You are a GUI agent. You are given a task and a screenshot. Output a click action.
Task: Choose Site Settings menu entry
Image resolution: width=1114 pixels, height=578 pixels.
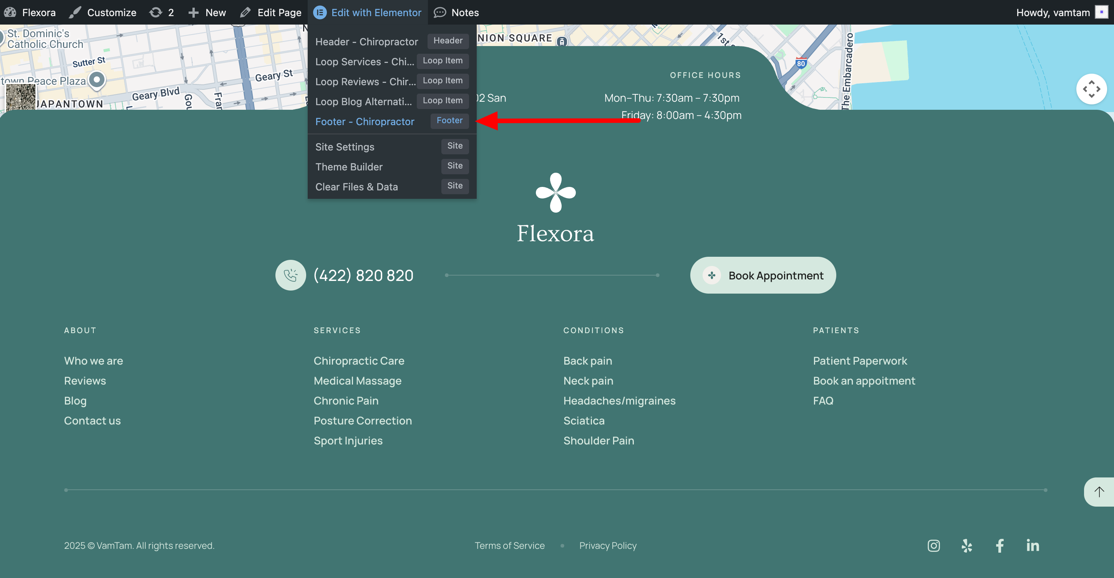point(345,147)
